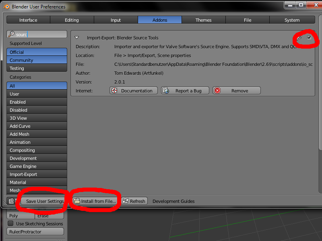Click the addon list vertical scrollbar
Image resolution: width=322 pixels, height=241 pixels.
(320, 82)
